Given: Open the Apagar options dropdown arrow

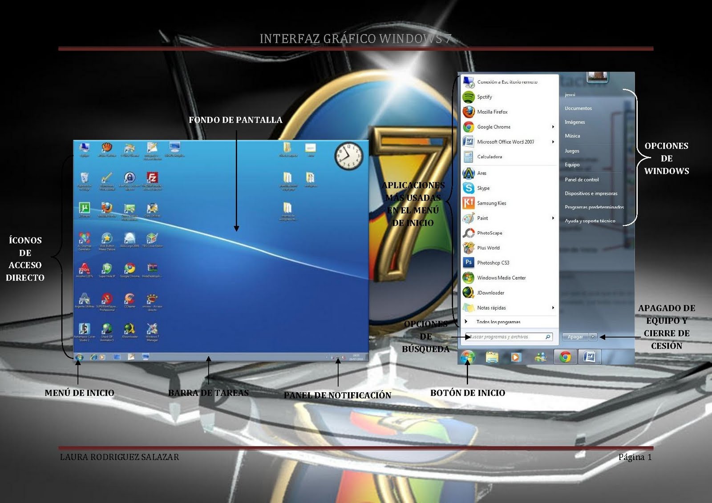Looking at the screenshot, I should [593, 337].
